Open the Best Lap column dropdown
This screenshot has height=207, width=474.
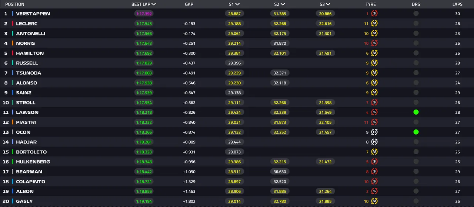(x=154, y=4)
